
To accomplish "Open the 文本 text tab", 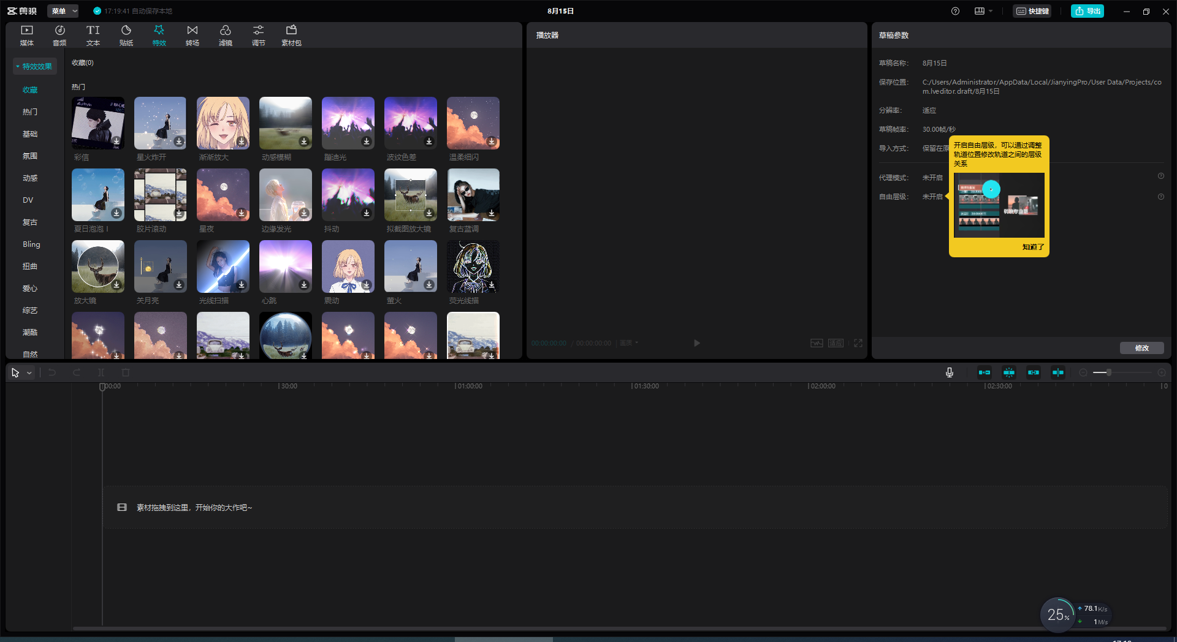I will (93, 36).
